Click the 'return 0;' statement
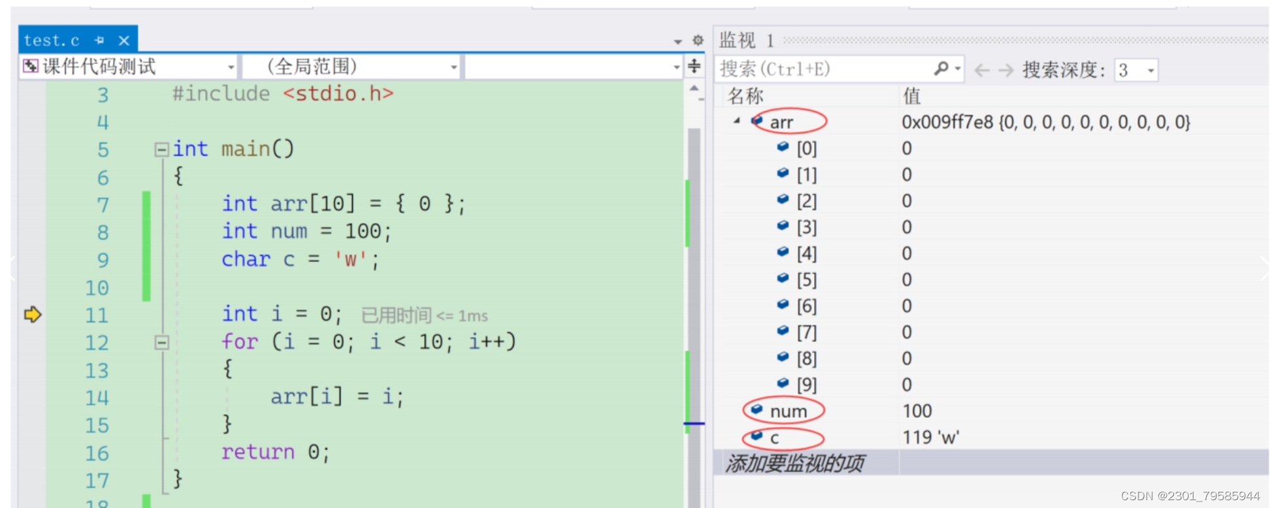The width and height of the screenshot is (1270, 508). 276,452
